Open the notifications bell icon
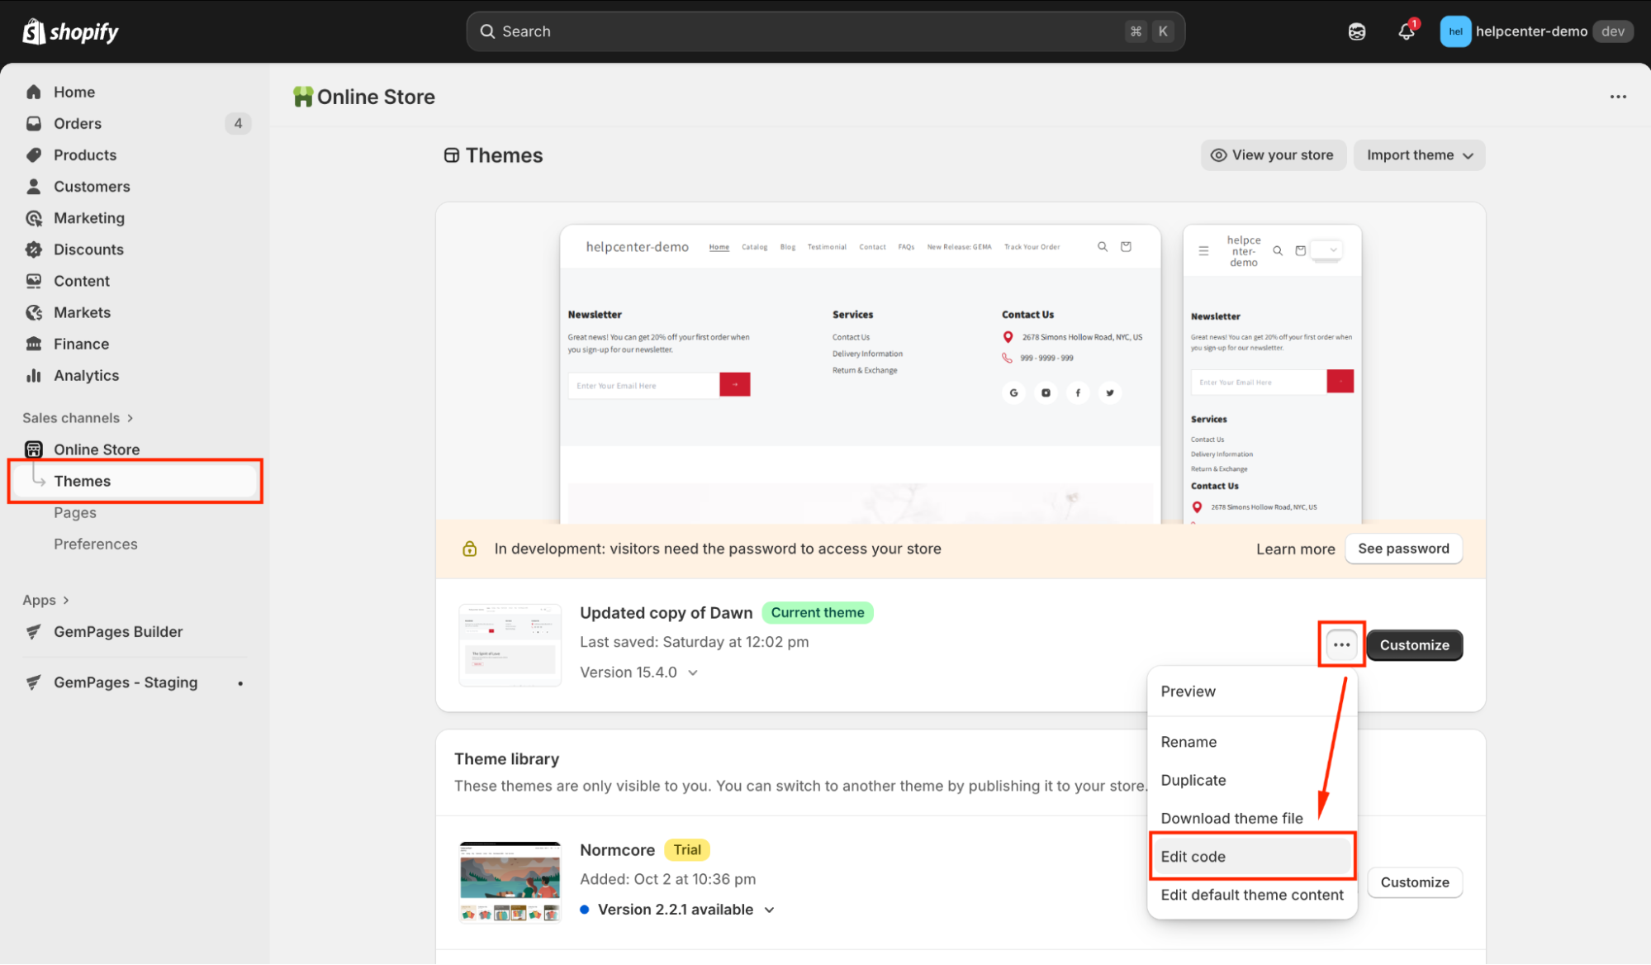This screenshot has width=1651, height=965. click(1406, 31)
